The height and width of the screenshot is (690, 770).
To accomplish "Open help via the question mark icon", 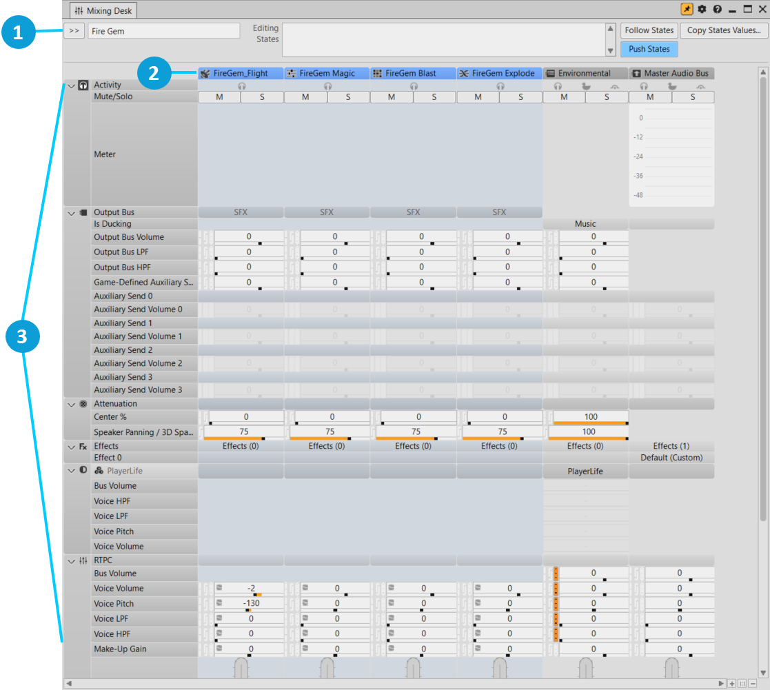I will coord(718,10).
